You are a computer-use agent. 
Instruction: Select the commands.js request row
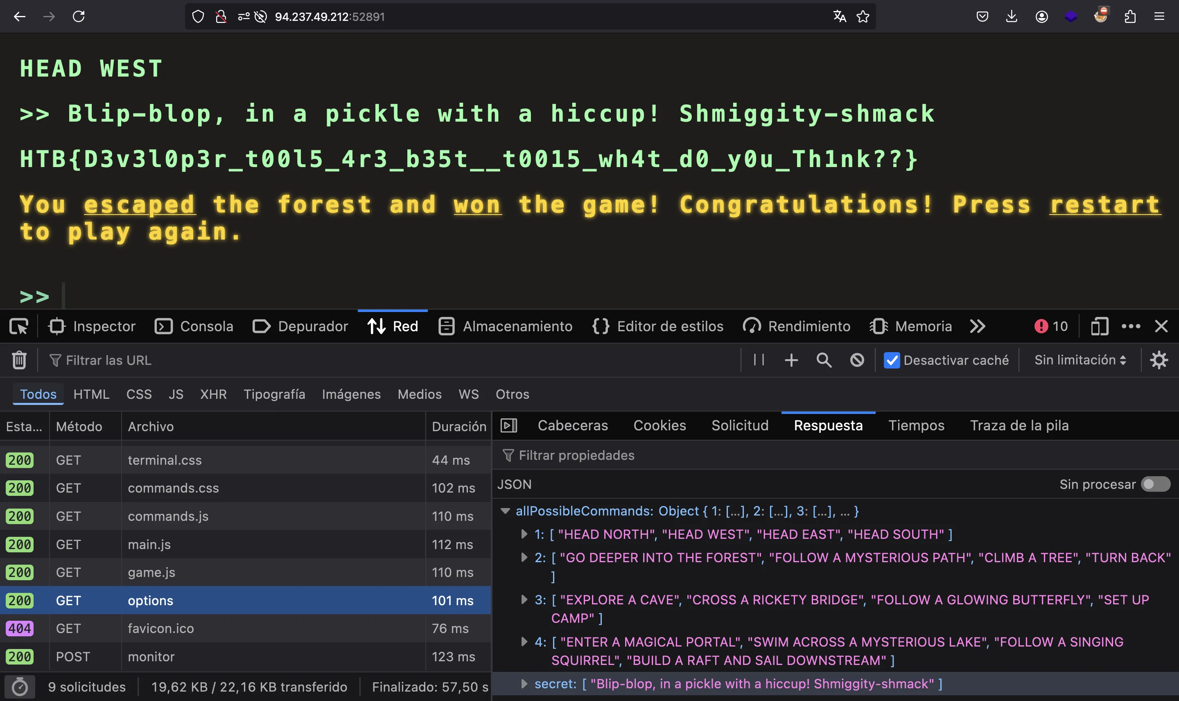click(x=246, y=516)
